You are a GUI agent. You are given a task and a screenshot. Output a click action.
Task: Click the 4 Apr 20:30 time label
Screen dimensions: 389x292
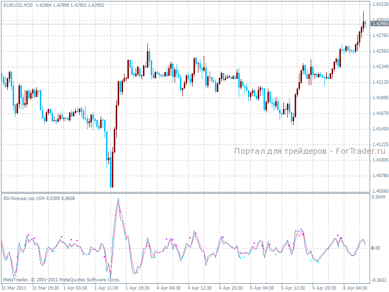coord(230,288)
